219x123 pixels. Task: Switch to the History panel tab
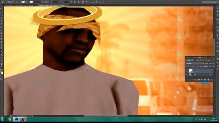[x=205, y=58]
